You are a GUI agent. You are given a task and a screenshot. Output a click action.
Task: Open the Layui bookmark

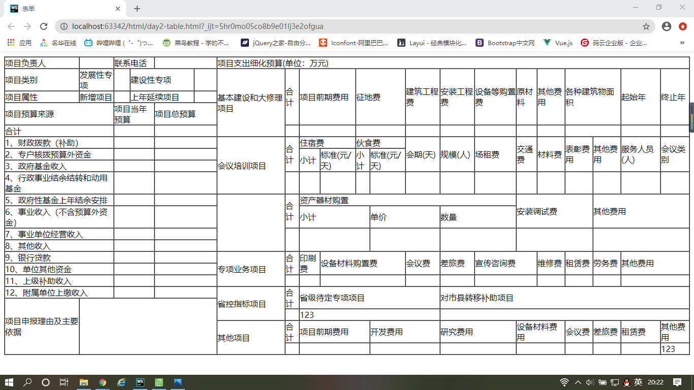[432, 43]
